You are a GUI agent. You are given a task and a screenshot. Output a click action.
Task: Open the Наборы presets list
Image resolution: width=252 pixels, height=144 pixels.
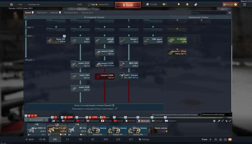[144, 139]
